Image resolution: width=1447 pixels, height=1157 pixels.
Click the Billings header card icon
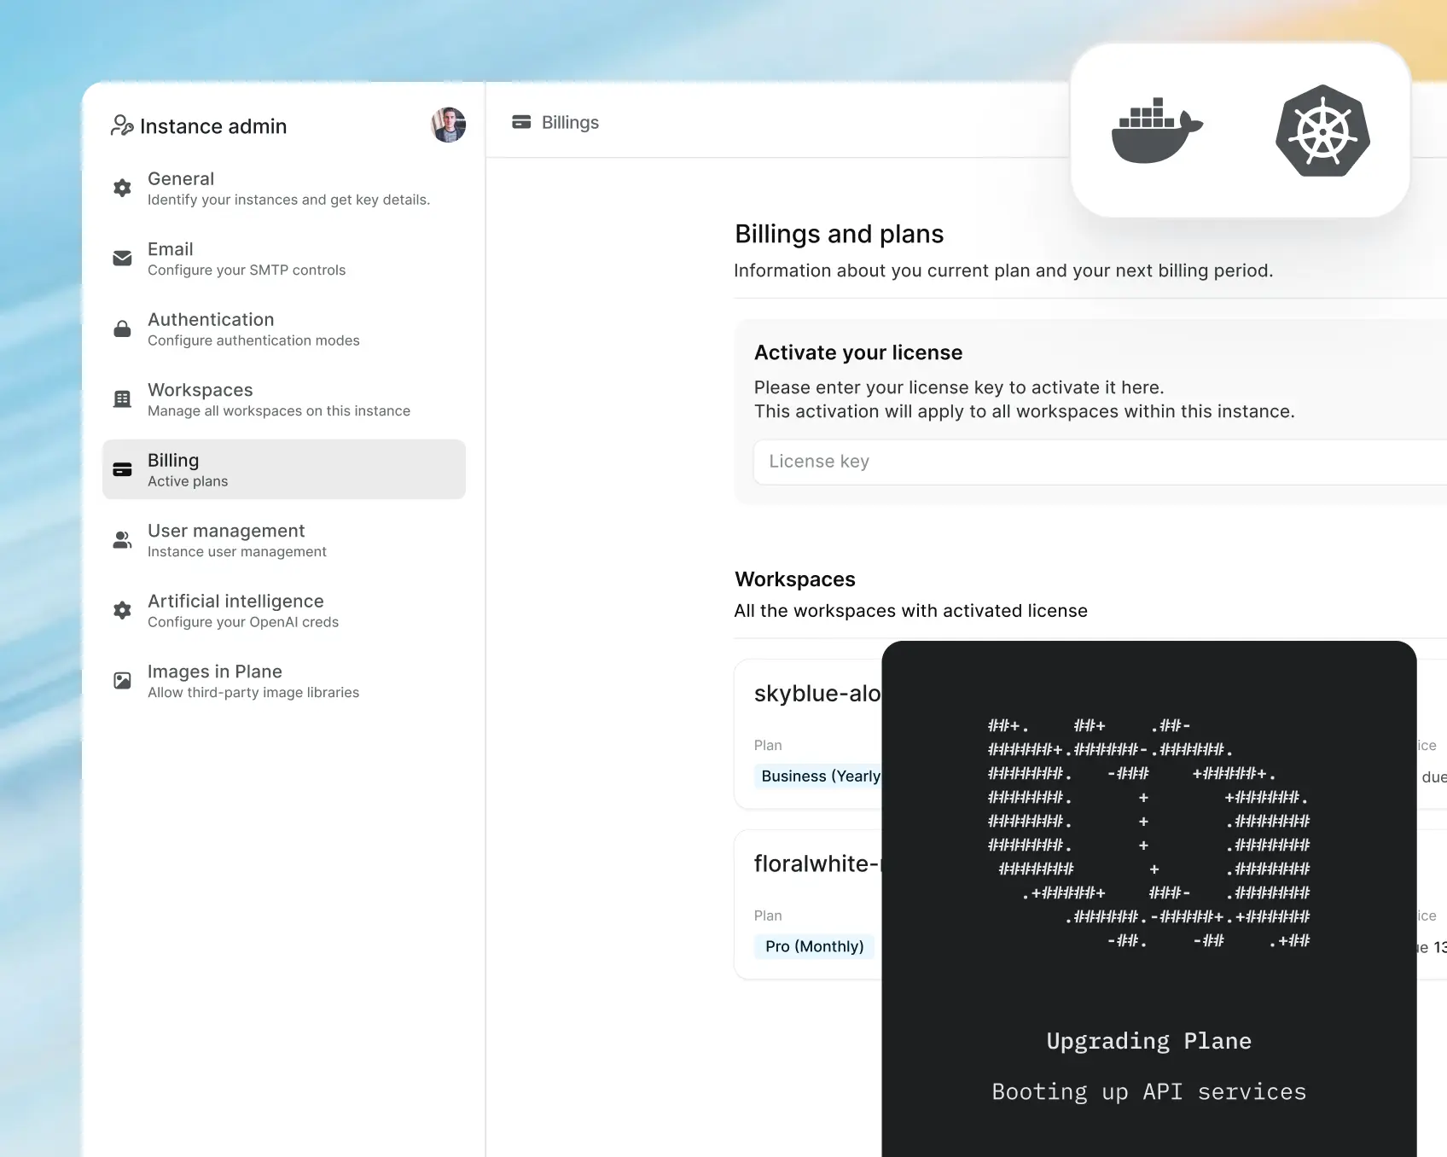(x=521, y=122)
